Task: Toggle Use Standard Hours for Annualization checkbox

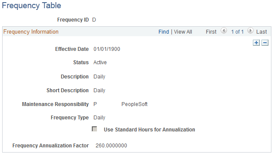Action: tap(94, 129)
